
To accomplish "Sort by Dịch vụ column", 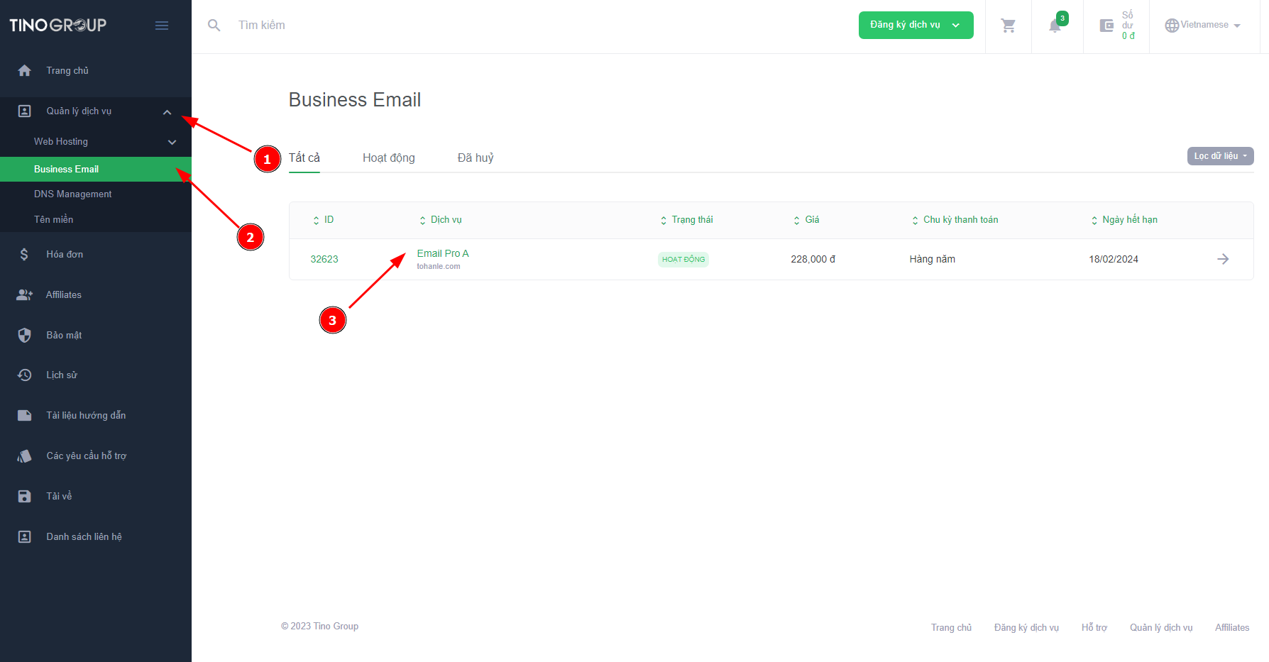I will 441,220.
